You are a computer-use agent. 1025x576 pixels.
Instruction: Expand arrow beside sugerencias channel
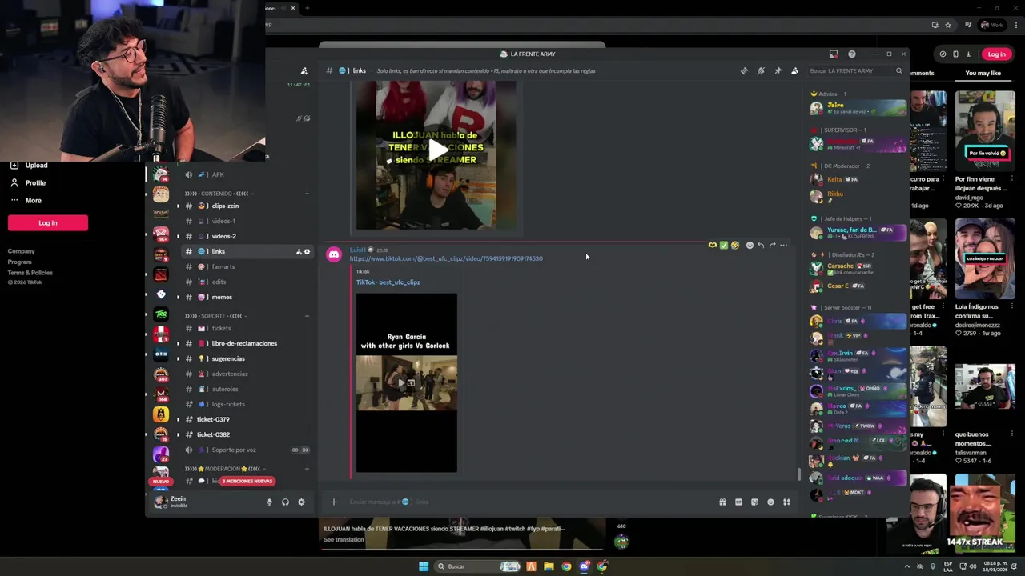[x=178, y=358]
